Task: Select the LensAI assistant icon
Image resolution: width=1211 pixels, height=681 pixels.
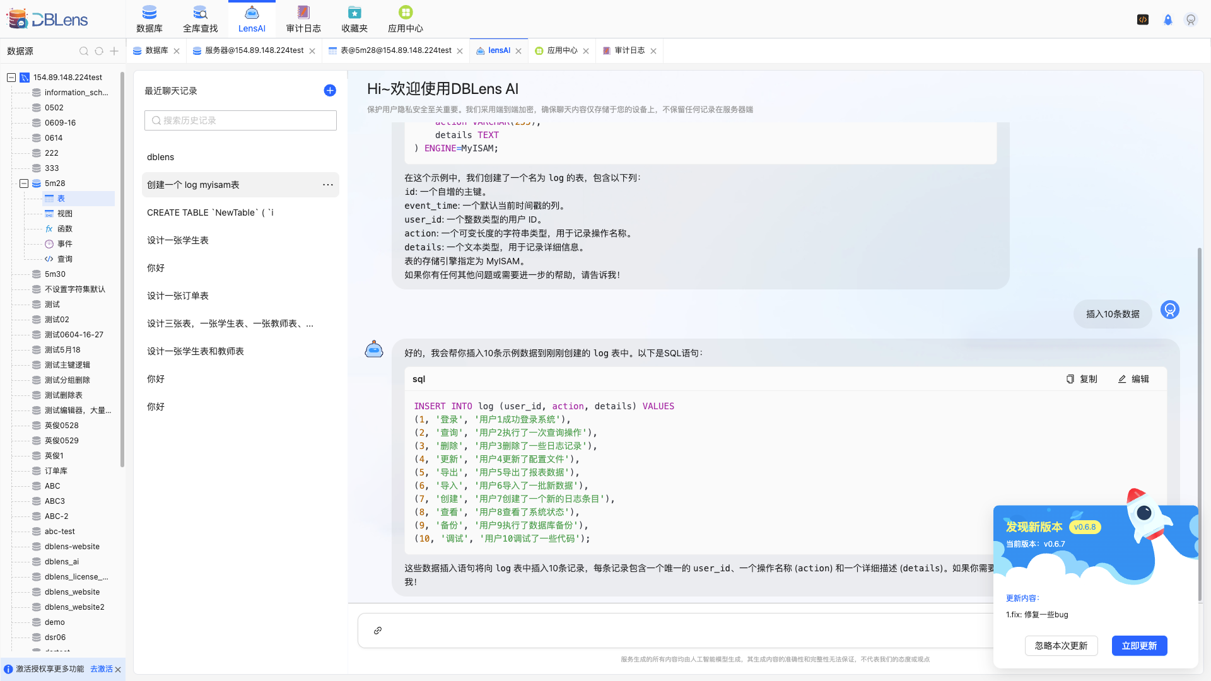Action: (252, 18)
